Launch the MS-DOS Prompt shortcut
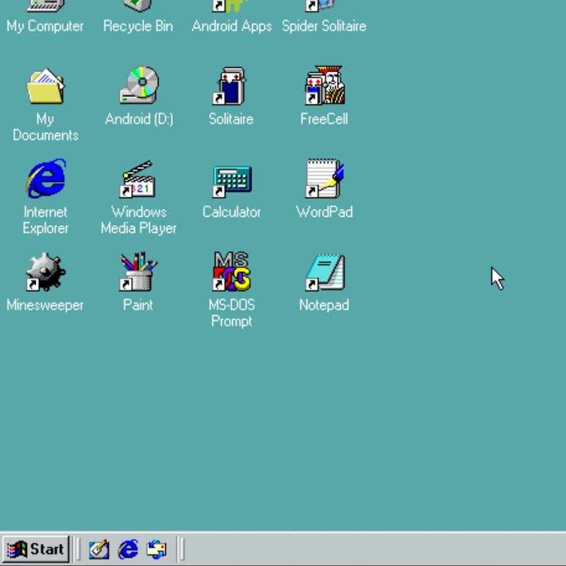 click(231, 272)
